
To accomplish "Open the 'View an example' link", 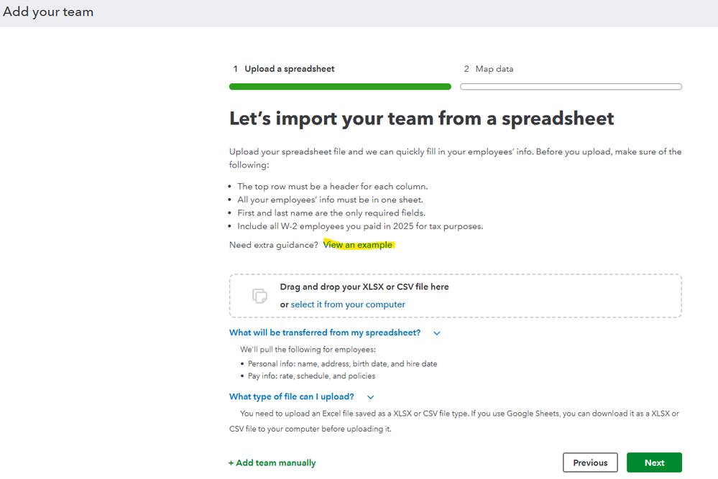I will tap(358, 245).
